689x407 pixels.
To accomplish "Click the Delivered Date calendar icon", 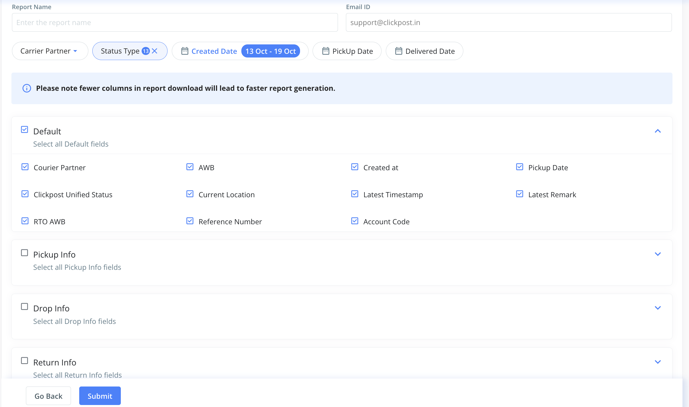I will click(398, 51).
